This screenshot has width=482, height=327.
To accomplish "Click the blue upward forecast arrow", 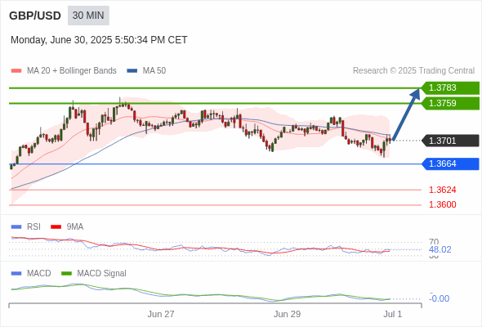I will (x=406, y=114).
